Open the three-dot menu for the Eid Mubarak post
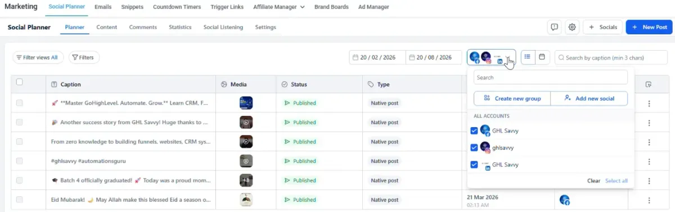 [649, 200]
